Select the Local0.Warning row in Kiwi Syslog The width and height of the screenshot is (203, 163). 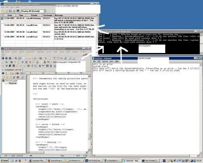point(49,20)
